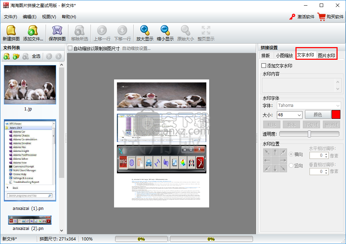Adjust 垂直相对偏移 spinner arrows
Image resolution: width=346 pixels, height=244 pixels.
[326, 172]
